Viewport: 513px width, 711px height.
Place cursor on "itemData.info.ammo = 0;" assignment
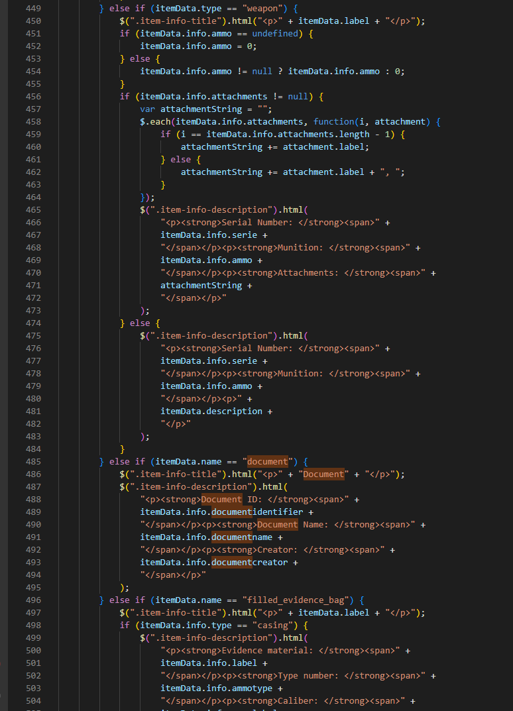[198, 46]
